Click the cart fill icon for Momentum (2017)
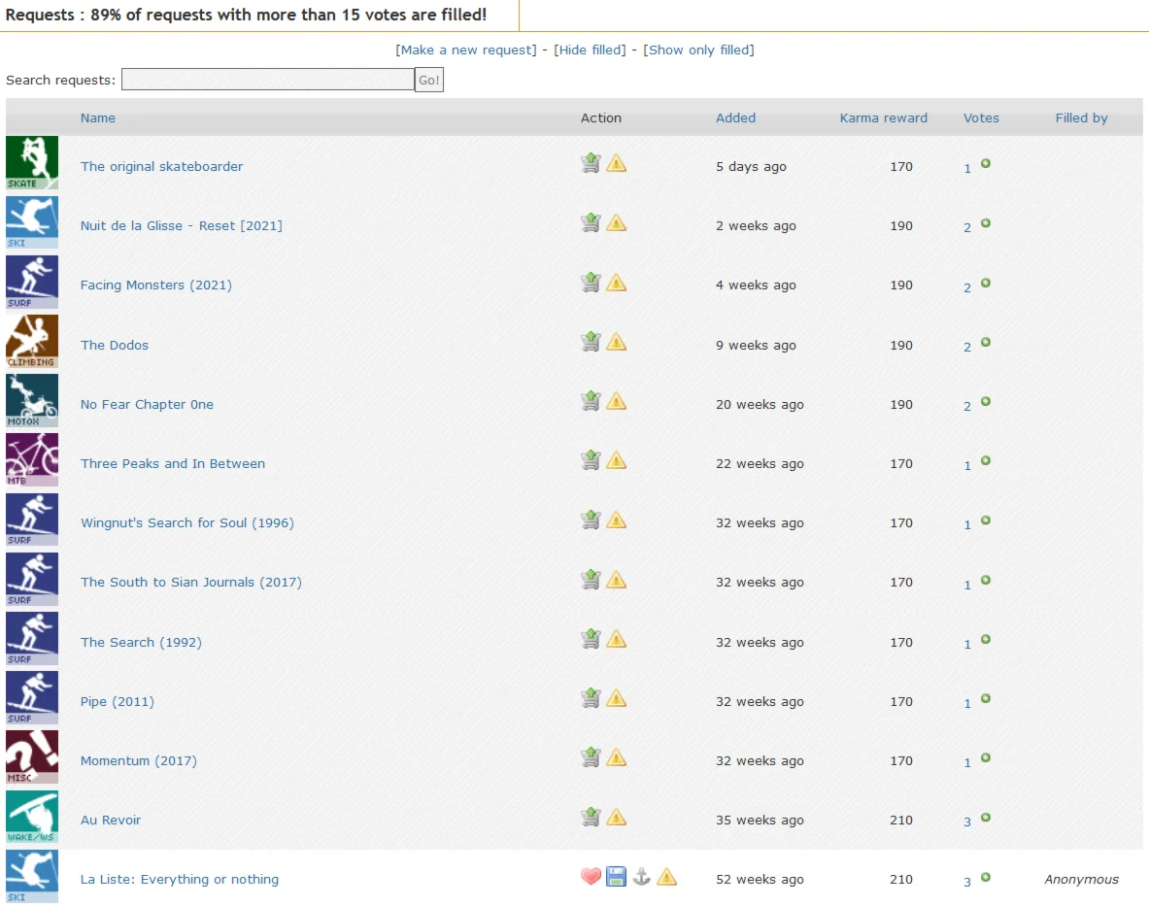Viewport: 1149px width, 906px height. click(591, 757)
